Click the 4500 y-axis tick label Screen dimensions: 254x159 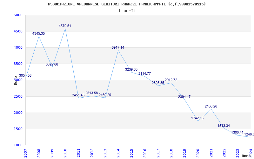(18, 31)
